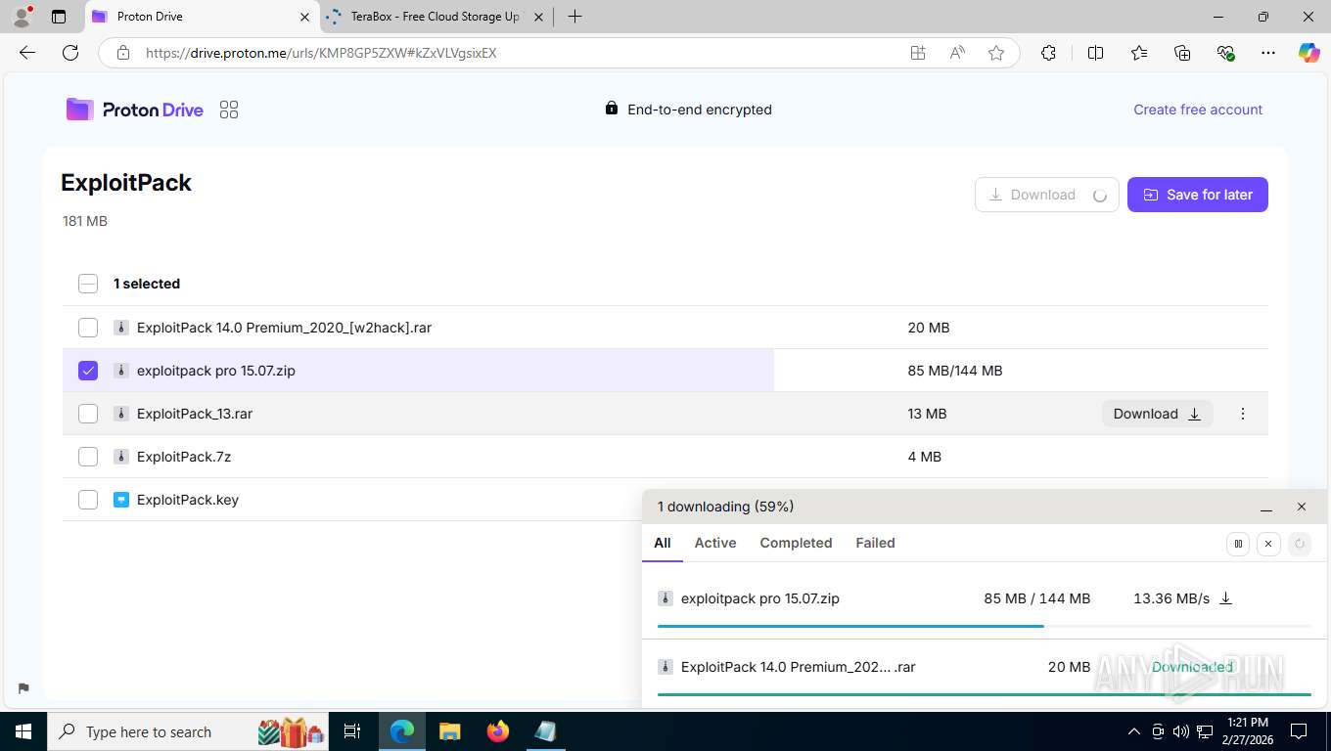This screenshot has width=1331, height=751.
Task: Cancel all downloads in the transfer panel
Action: 1268,544
